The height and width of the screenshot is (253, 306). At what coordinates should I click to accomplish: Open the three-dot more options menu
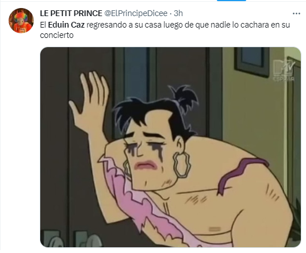tap(296, 14)
